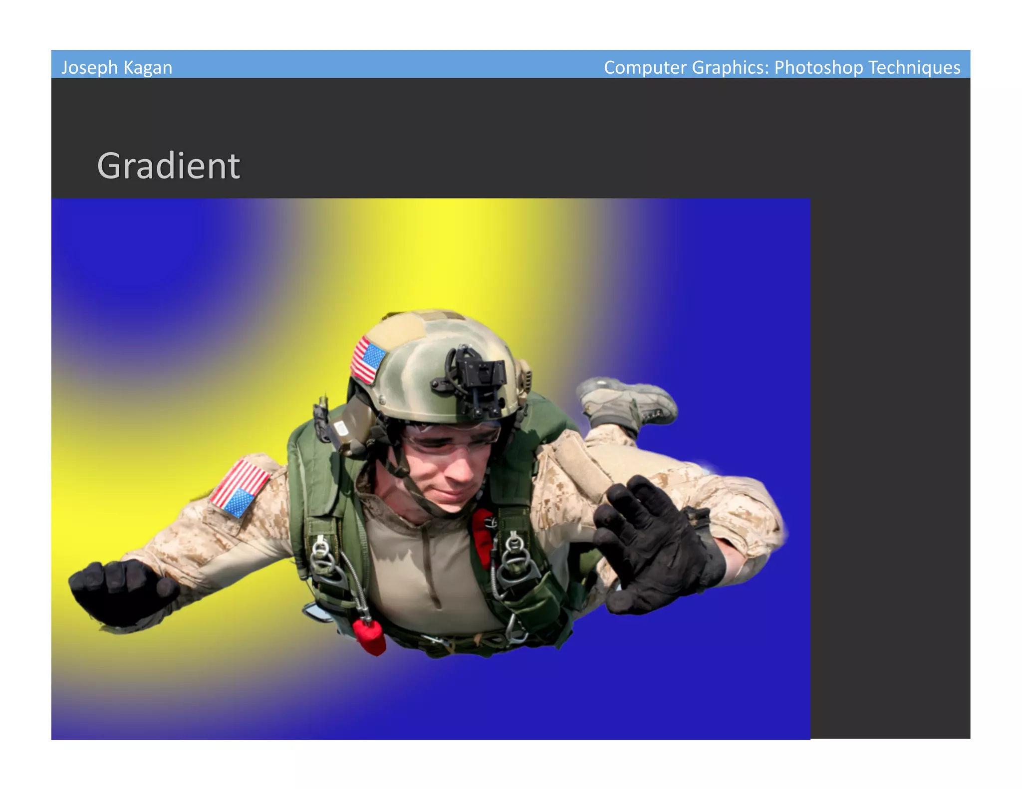Click the Computer Graphics: Photoshop Techniques header
This screenshot has height=789, width=1022.
pos(781,67)
